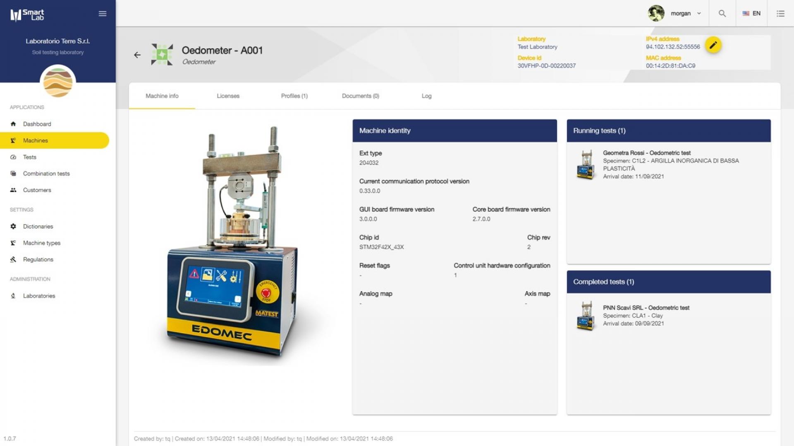Viewport: 794px width, 446px height.
Task: Click the list icon at top right
Action: point(780,14)
